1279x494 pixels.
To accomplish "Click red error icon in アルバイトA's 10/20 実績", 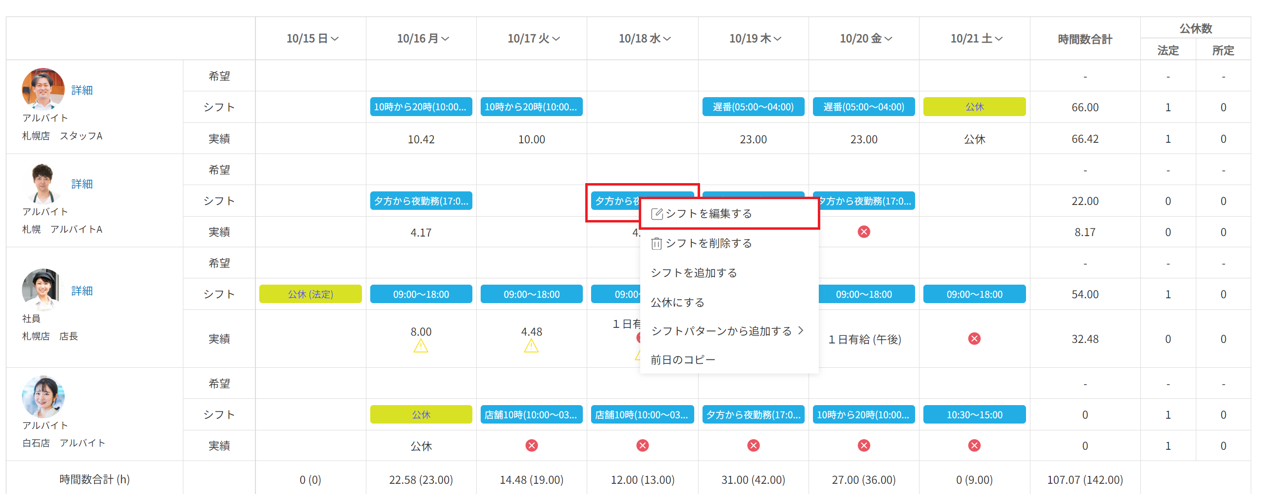I will 864,232.
